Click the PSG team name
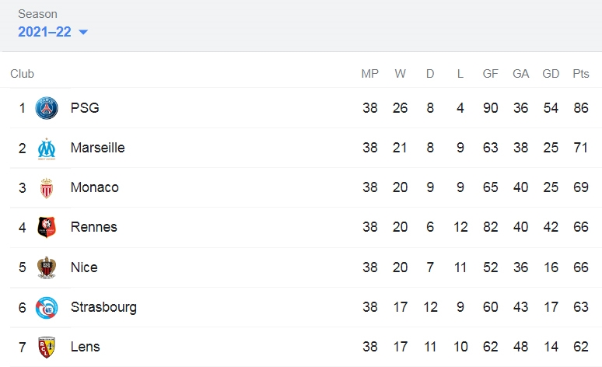Viewport: 602px width, 367px height. point(85,108)
